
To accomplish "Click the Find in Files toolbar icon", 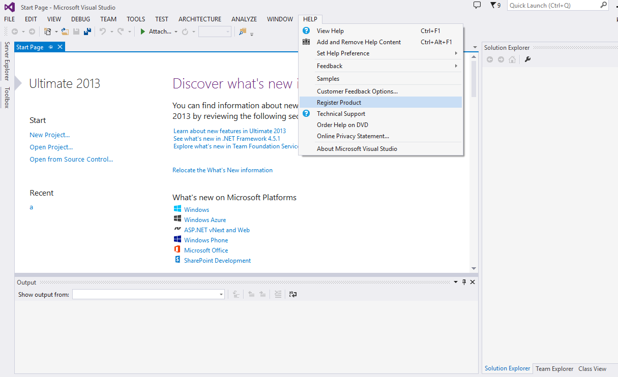I will click(243, 32).
